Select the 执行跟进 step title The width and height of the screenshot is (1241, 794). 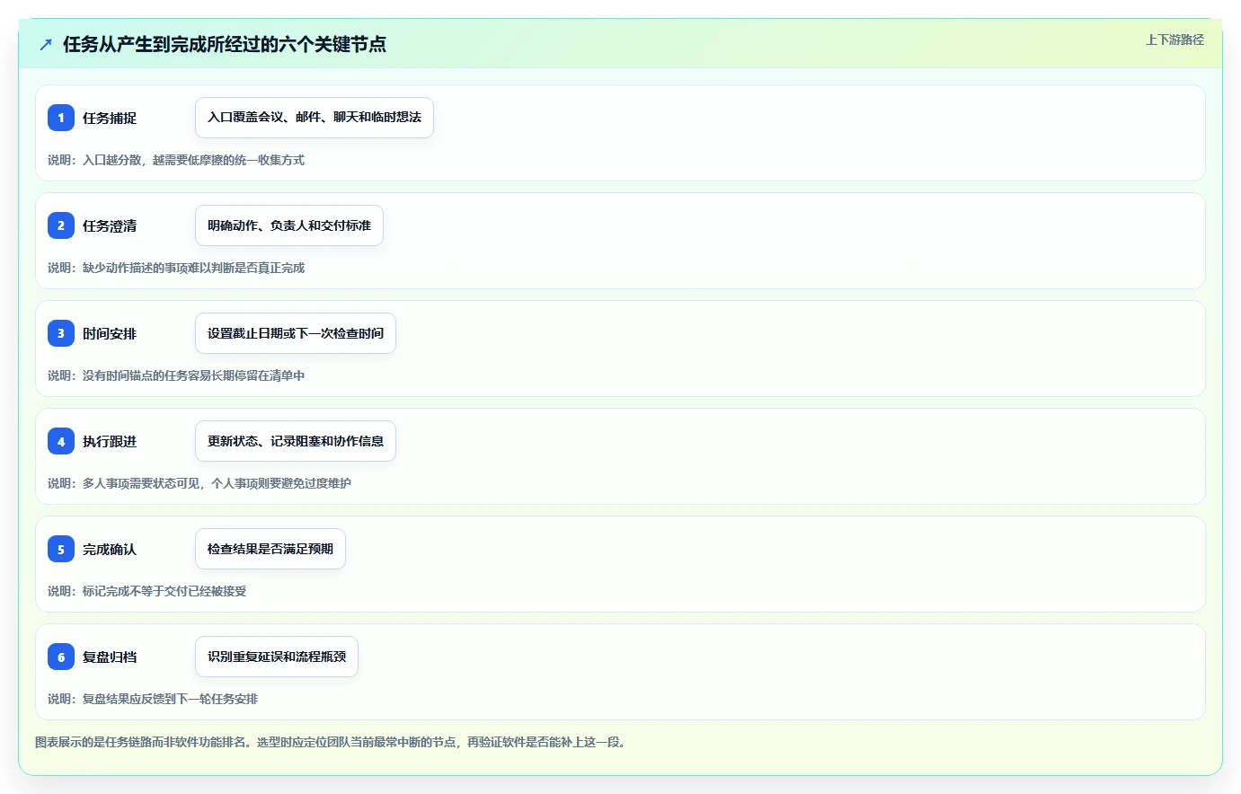110,441
